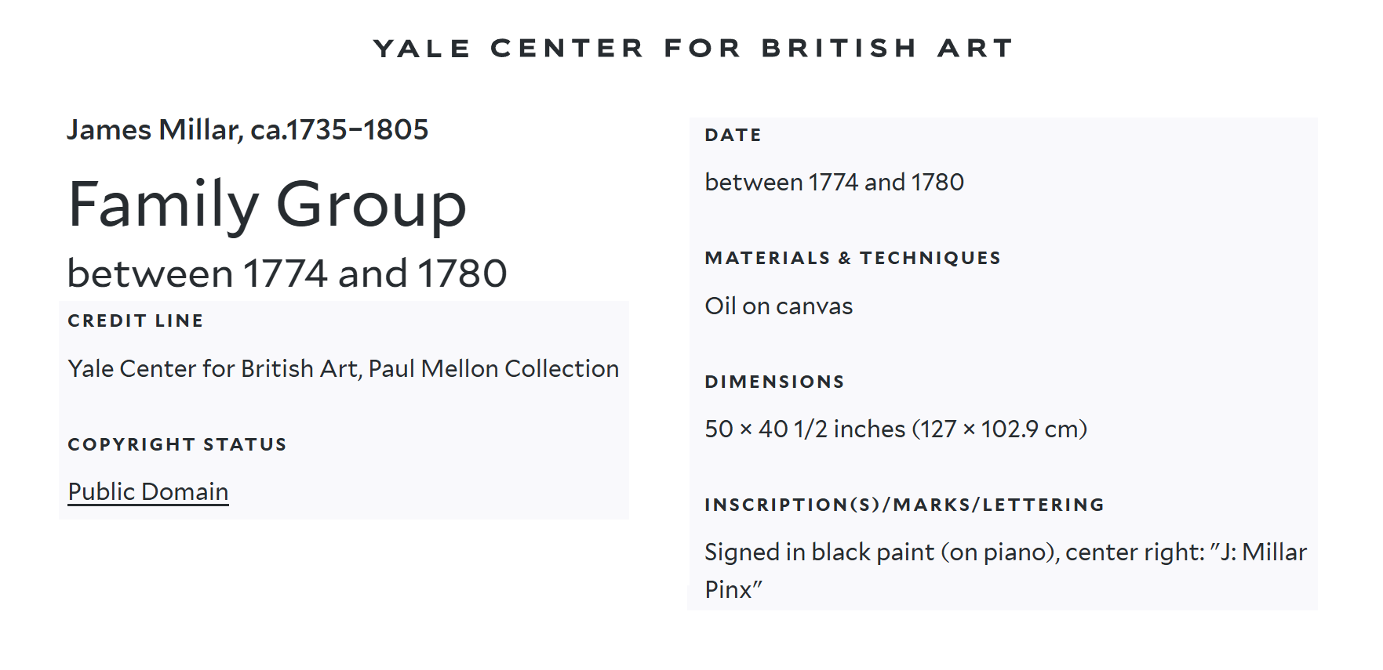Open the Public Domain link
This screenshot has height=670, width=1383.
[x=148, y=491]
